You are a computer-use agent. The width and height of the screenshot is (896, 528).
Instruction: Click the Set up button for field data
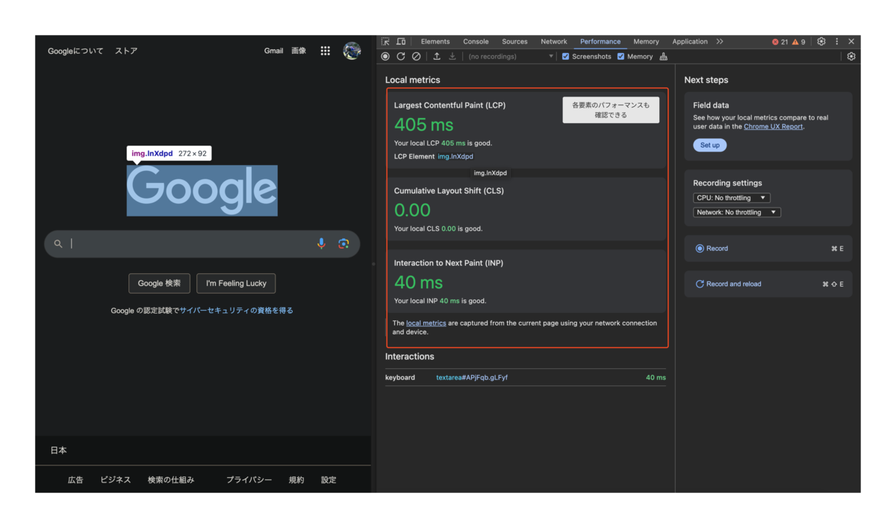(x=710, y=146)
